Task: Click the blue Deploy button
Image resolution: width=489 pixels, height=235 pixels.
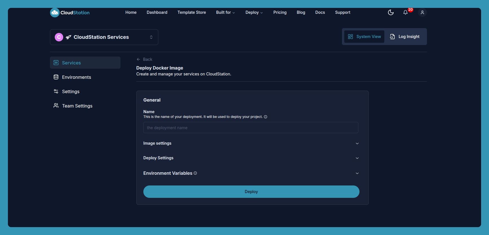Action: click(x=251, y=192)
